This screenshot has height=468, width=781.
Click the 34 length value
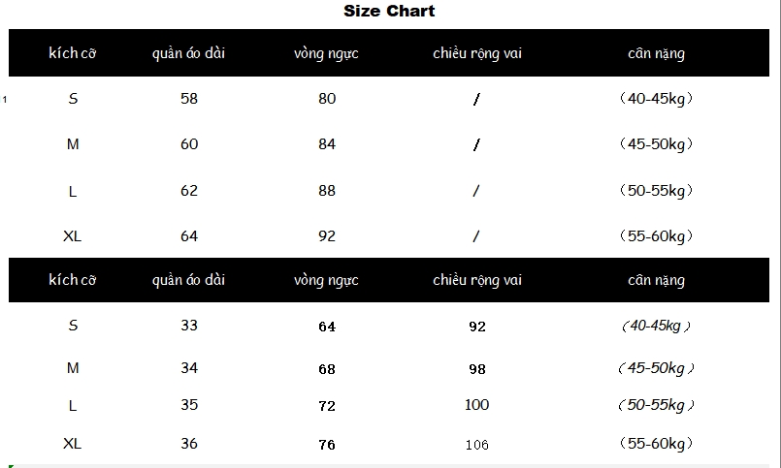tap(189, 368)
